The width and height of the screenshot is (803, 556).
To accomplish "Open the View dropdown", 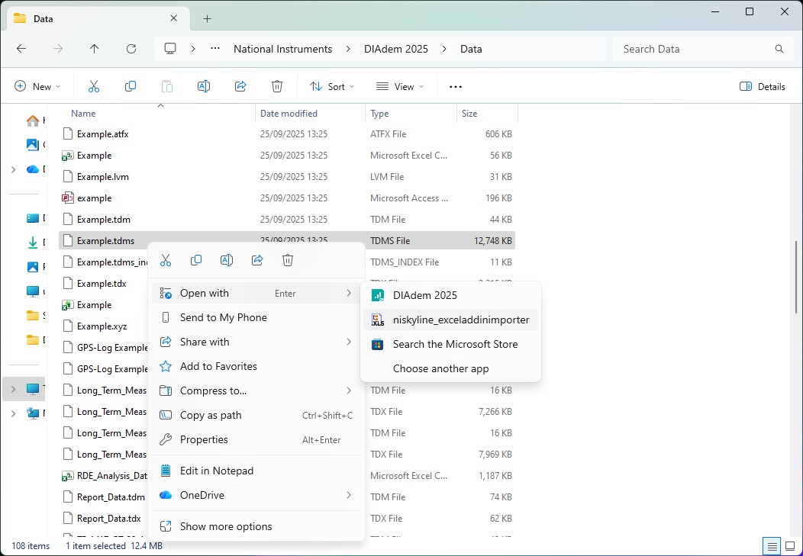I will (400, 86).
